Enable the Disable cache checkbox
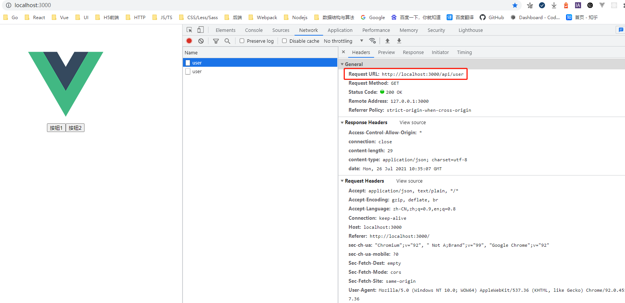Image resolution: width=625 pixels, height=303 pixels. [x=284, y=41]
